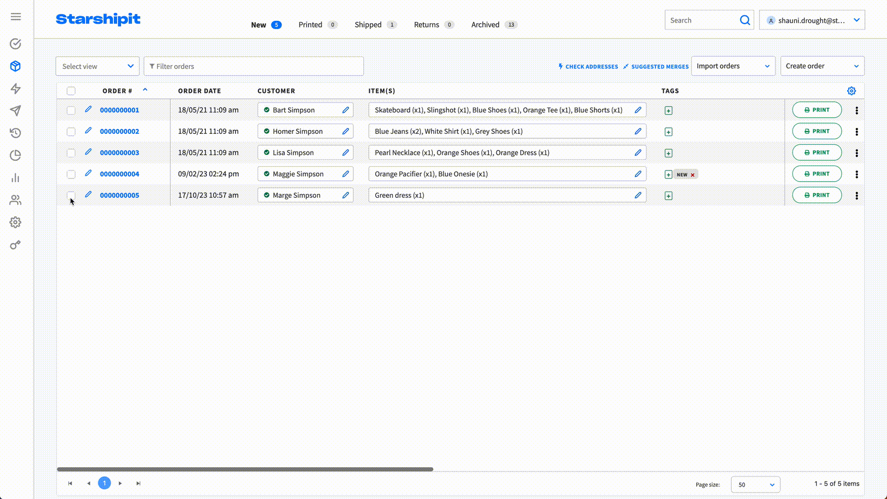Print order for Bart Simpson
This screenshot has width=887, height=499.
tap(817, 110)
